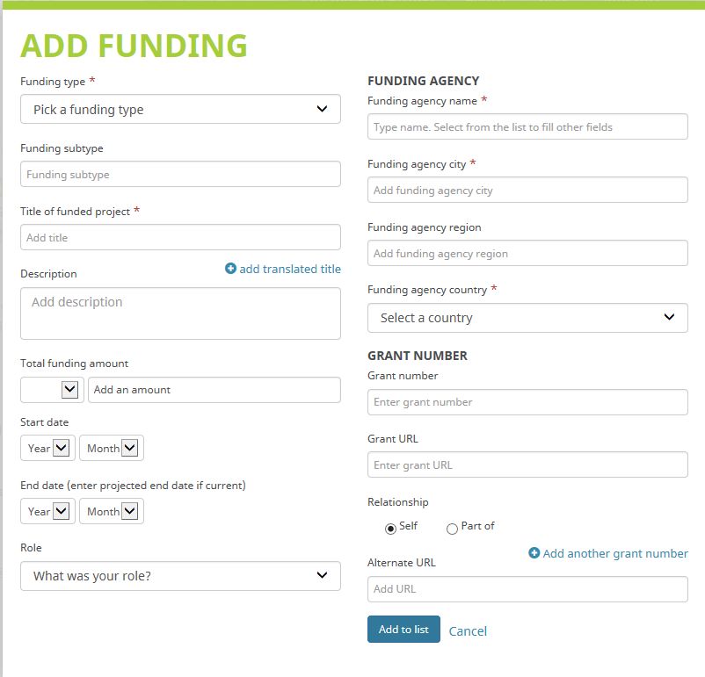Click plus icon beside add translated title
The height and width of the screenshot is (677, 705).
point(230,269)
